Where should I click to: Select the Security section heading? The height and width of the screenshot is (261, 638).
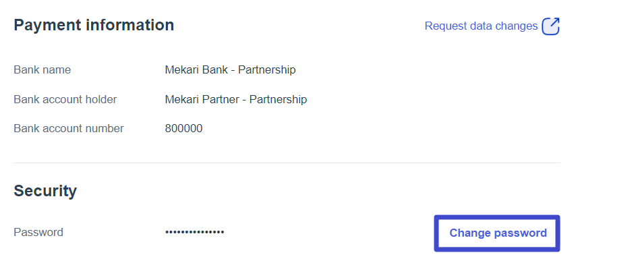pos(45,191)
